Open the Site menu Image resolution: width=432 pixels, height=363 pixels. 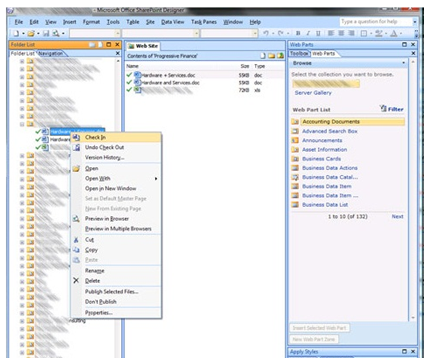click(x=150, y=22)
